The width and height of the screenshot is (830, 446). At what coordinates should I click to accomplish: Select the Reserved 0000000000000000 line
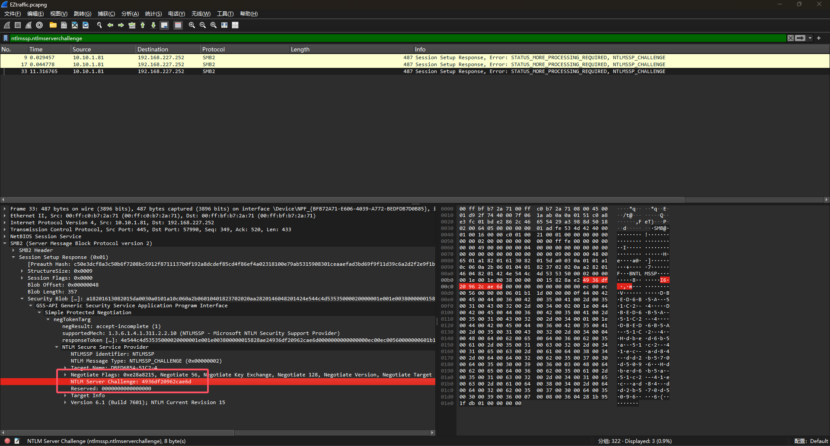[111, 389]
